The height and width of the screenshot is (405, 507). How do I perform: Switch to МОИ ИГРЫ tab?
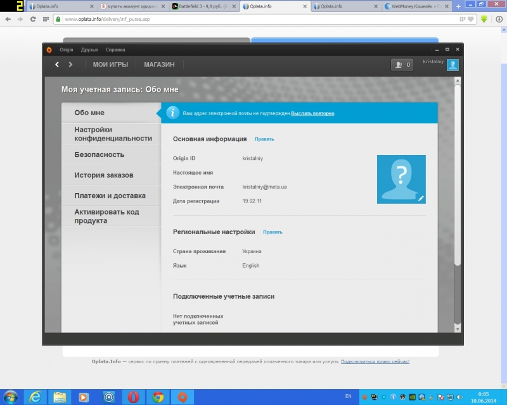point(110,65)
